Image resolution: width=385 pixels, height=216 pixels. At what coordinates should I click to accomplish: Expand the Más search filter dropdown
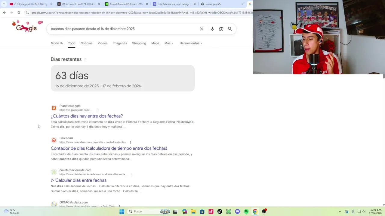pos(169,43)
